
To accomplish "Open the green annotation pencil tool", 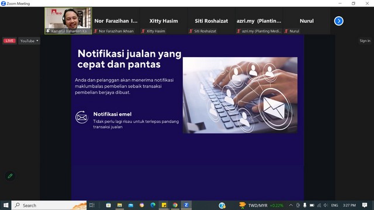I will 10,176.
